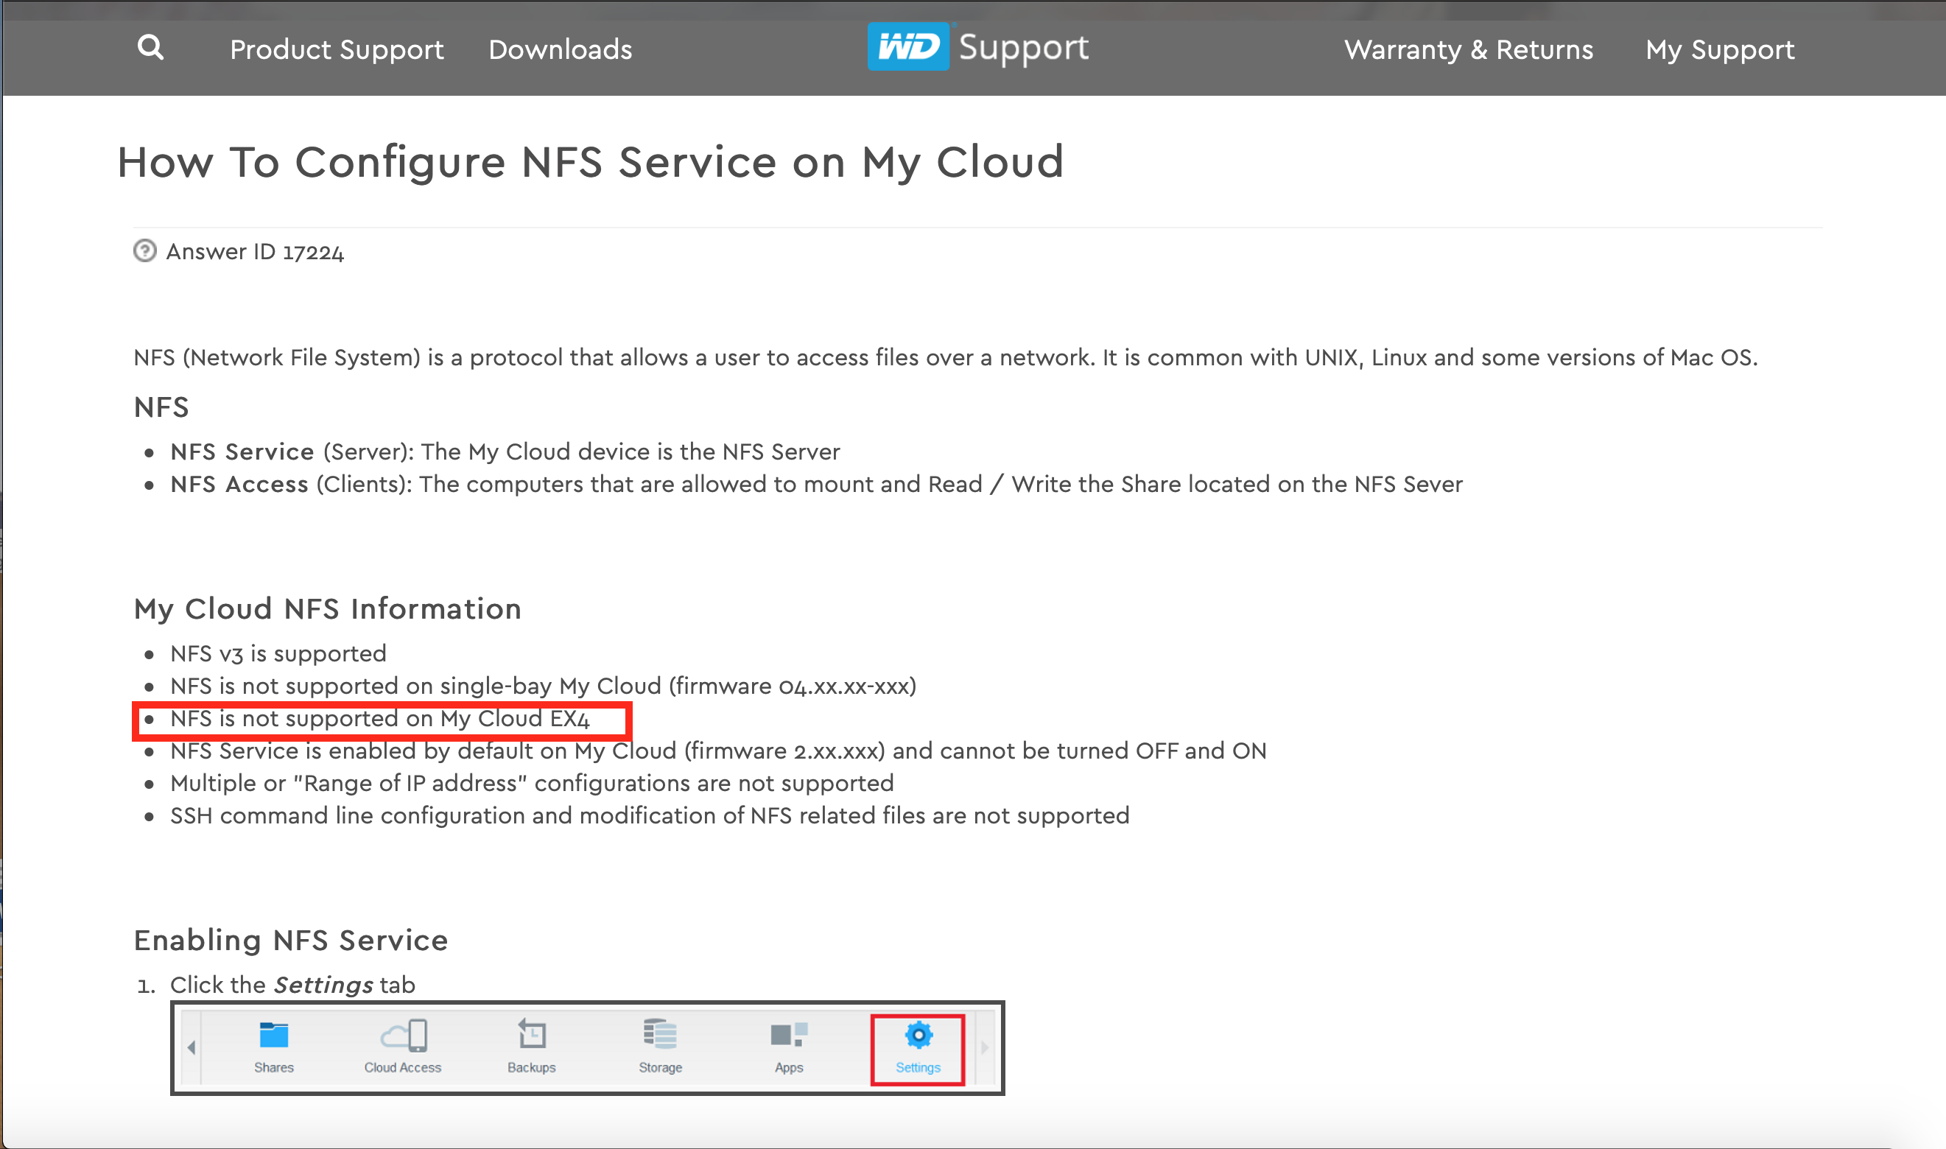Image resolution: width=1946 pixels, height=1149 pixels.
Task: Open Warranty & Returns menu
Action: pyautogui.click(x=1469, y=49)
